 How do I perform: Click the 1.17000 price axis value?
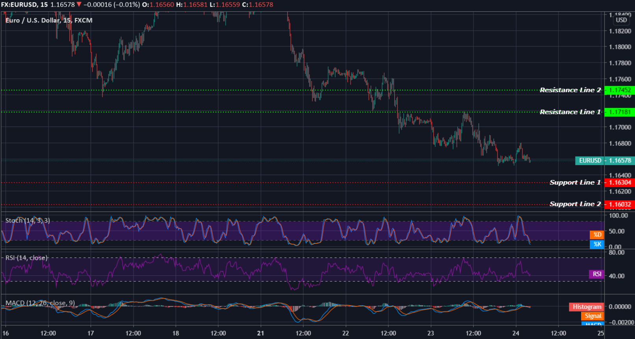click(x=620, y=127)
